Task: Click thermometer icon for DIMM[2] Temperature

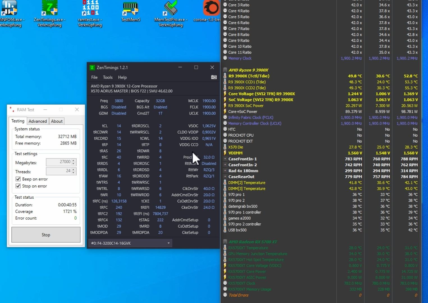Action: [x=225, y=182]
